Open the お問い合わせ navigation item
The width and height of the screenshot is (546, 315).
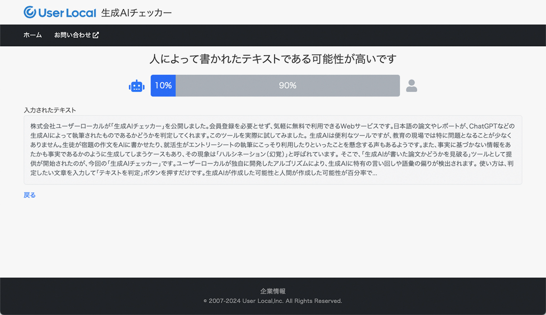pyautogui.click(x=73, y=35)
